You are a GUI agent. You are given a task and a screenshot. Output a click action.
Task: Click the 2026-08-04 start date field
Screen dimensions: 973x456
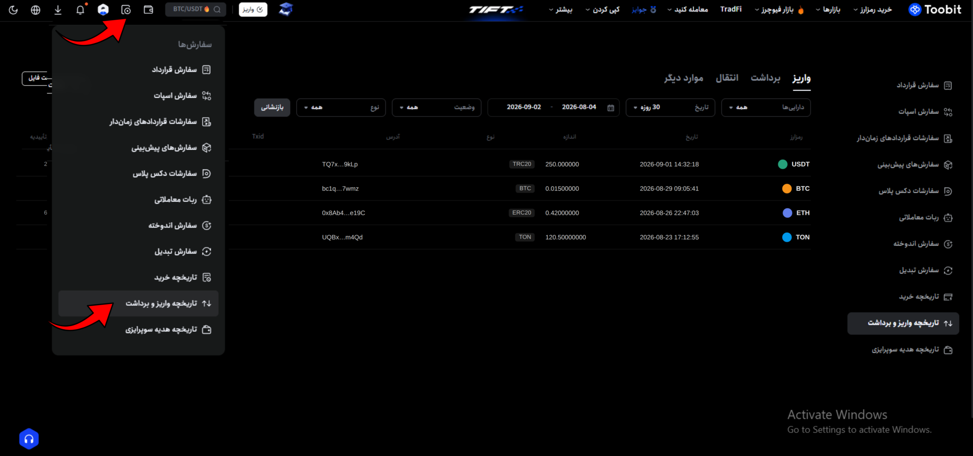click(579, 107)
